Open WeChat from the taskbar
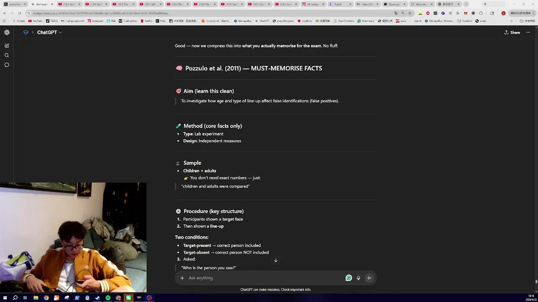 pos(129,298)
